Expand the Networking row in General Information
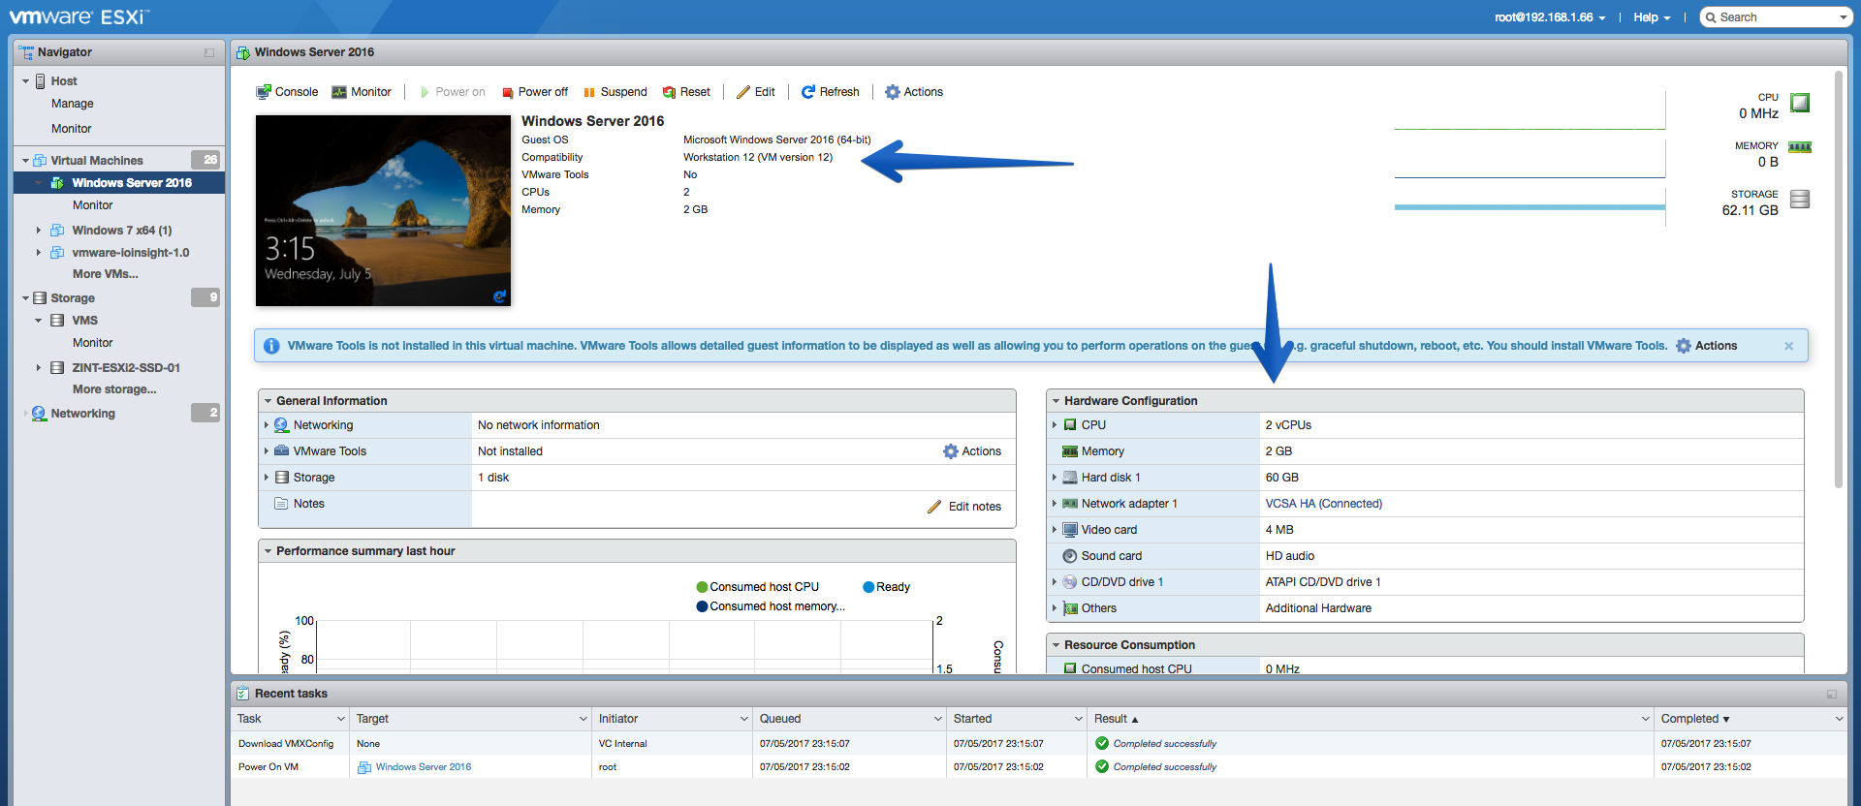Image resolution: width=1861 pixels, height=806 pixels. click(267, 425)
